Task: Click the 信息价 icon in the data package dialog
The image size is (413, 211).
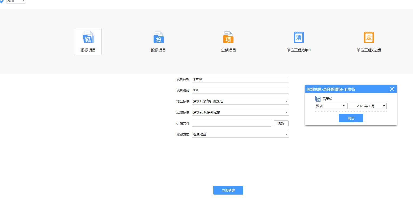Action: [318, 99]
